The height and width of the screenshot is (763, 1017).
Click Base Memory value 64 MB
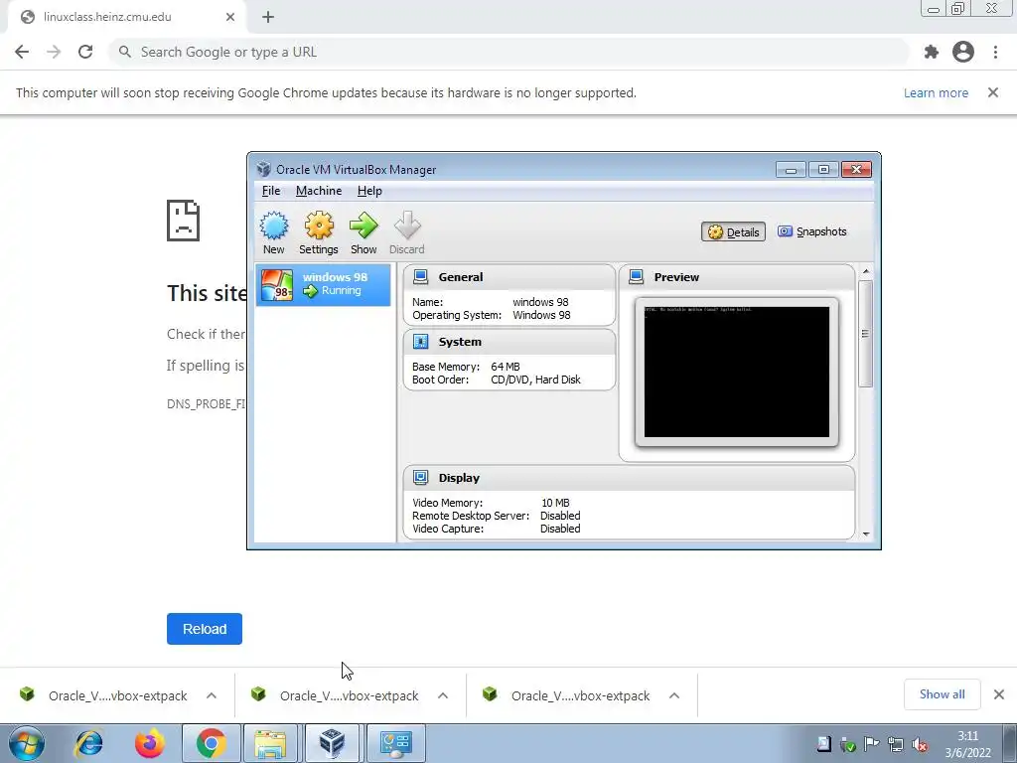[x=506, y=367]
